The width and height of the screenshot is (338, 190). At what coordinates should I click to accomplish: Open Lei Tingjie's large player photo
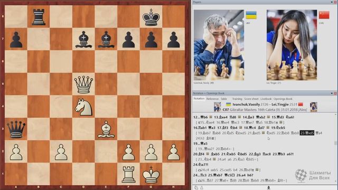292,45
